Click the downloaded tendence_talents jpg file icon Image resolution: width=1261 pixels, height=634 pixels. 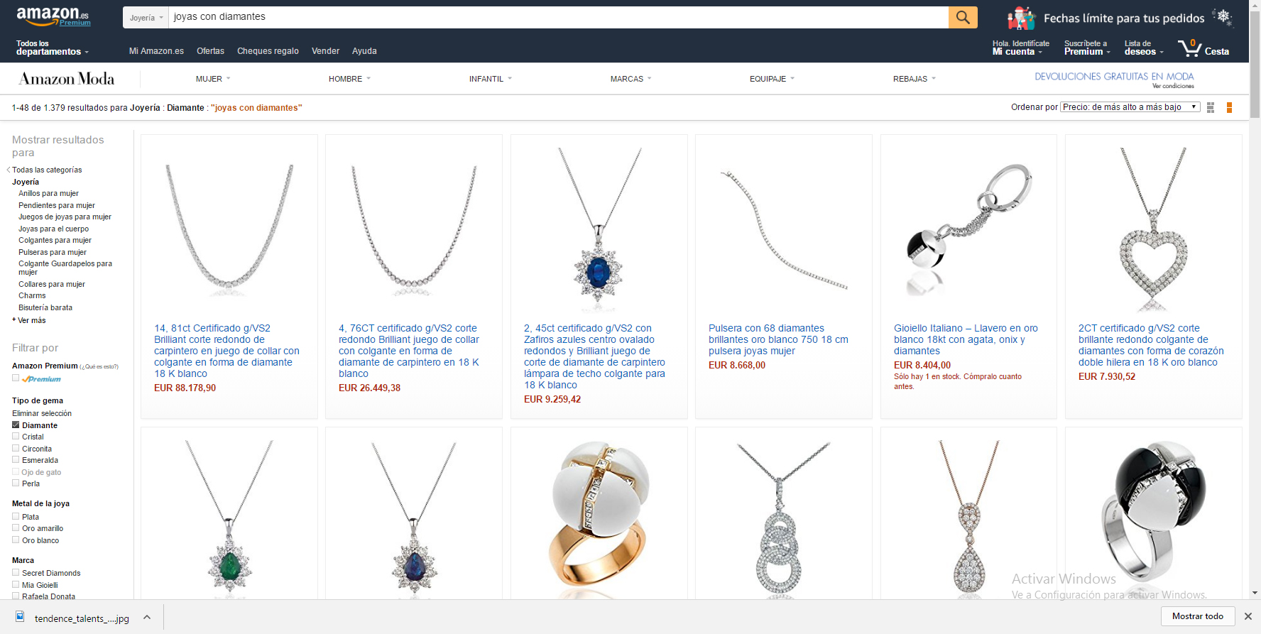click(x=20, y=617)
